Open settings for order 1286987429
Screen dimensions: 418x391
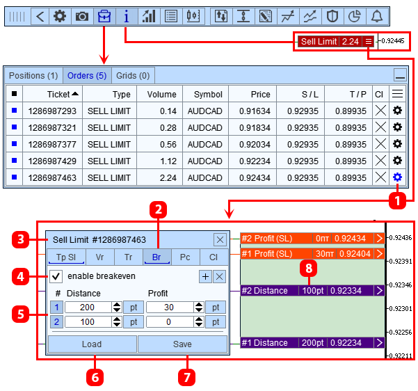[397, 161]
